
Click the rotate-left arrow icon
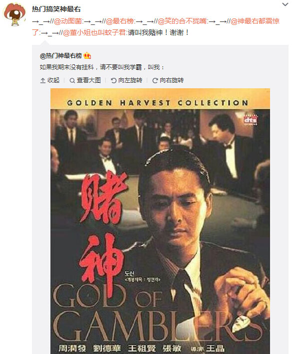[114, 80]
